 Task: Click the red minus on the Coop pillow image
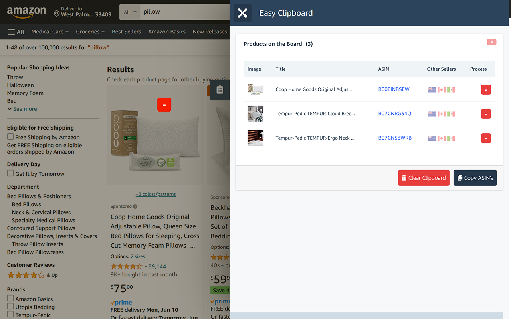[x=164, y=104]
